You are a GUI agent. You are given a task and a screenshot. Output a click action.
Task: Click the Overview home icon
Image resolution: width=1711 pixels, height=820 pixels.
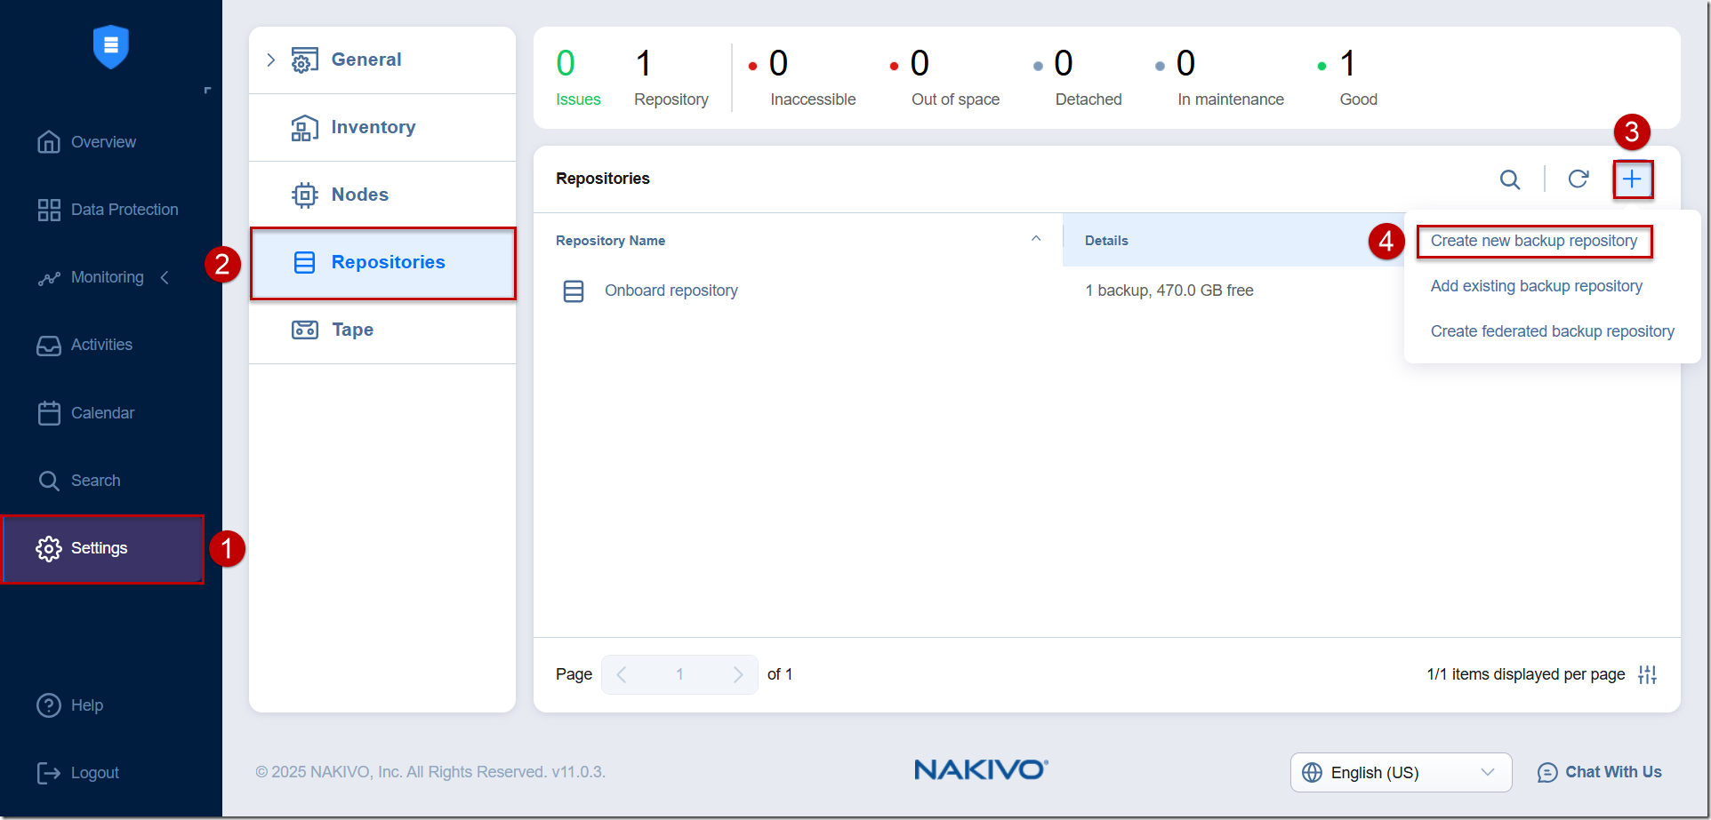(x=49, y=142)
